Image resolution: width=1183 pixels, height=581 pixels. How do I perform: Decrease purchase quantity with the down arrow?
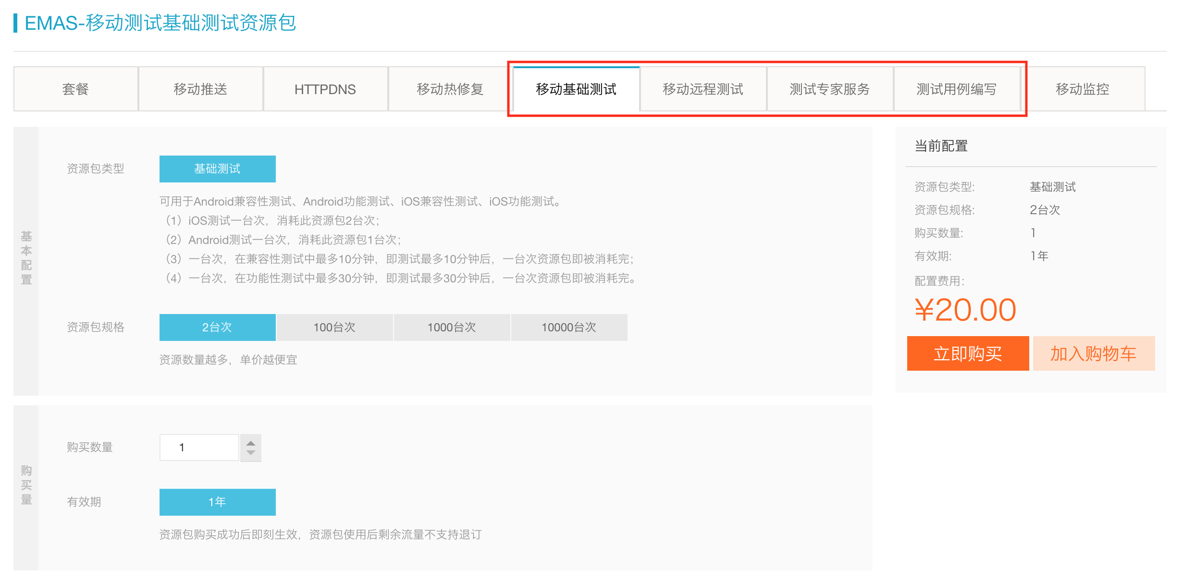pyautogui.click(x=251, y=453)
